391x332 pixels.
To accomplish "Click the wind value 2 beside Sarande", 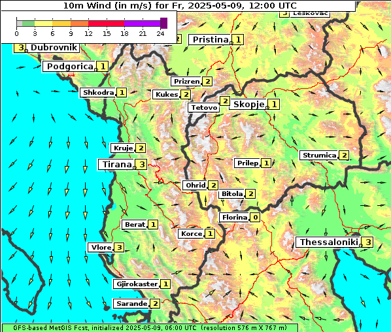I will (156, 304).
